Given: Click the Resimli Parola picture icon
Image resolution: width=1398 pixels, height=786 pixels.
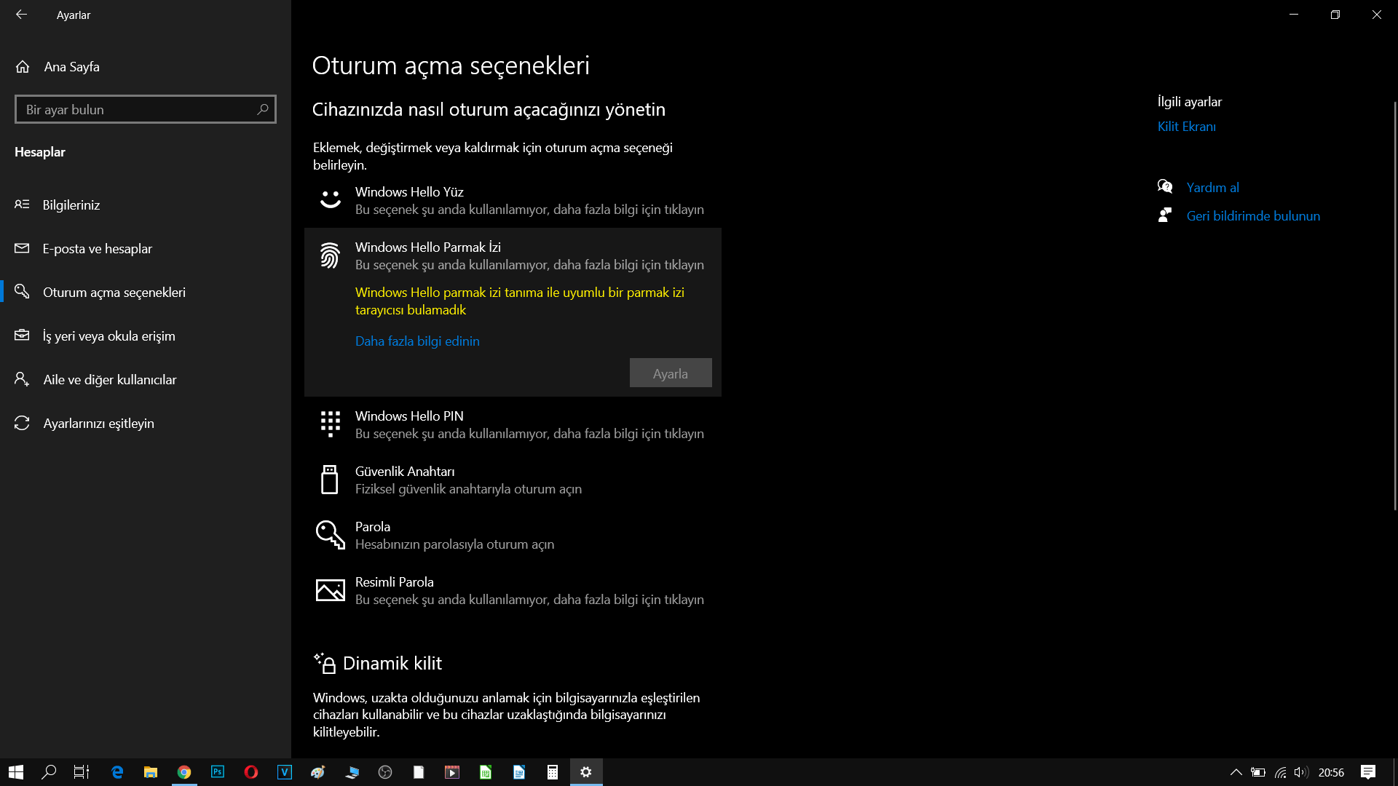Looking at the screenshot, I should pyautogui.click(x=330, y=590).
